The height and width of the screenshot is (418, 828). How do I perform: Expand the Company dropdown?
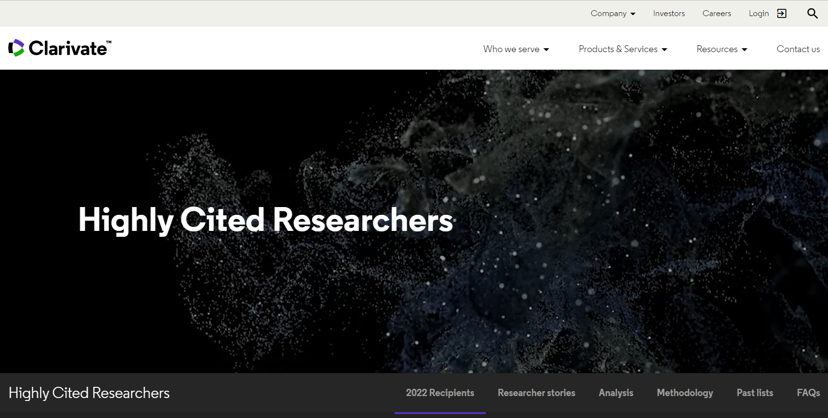(x=613, y=14)
